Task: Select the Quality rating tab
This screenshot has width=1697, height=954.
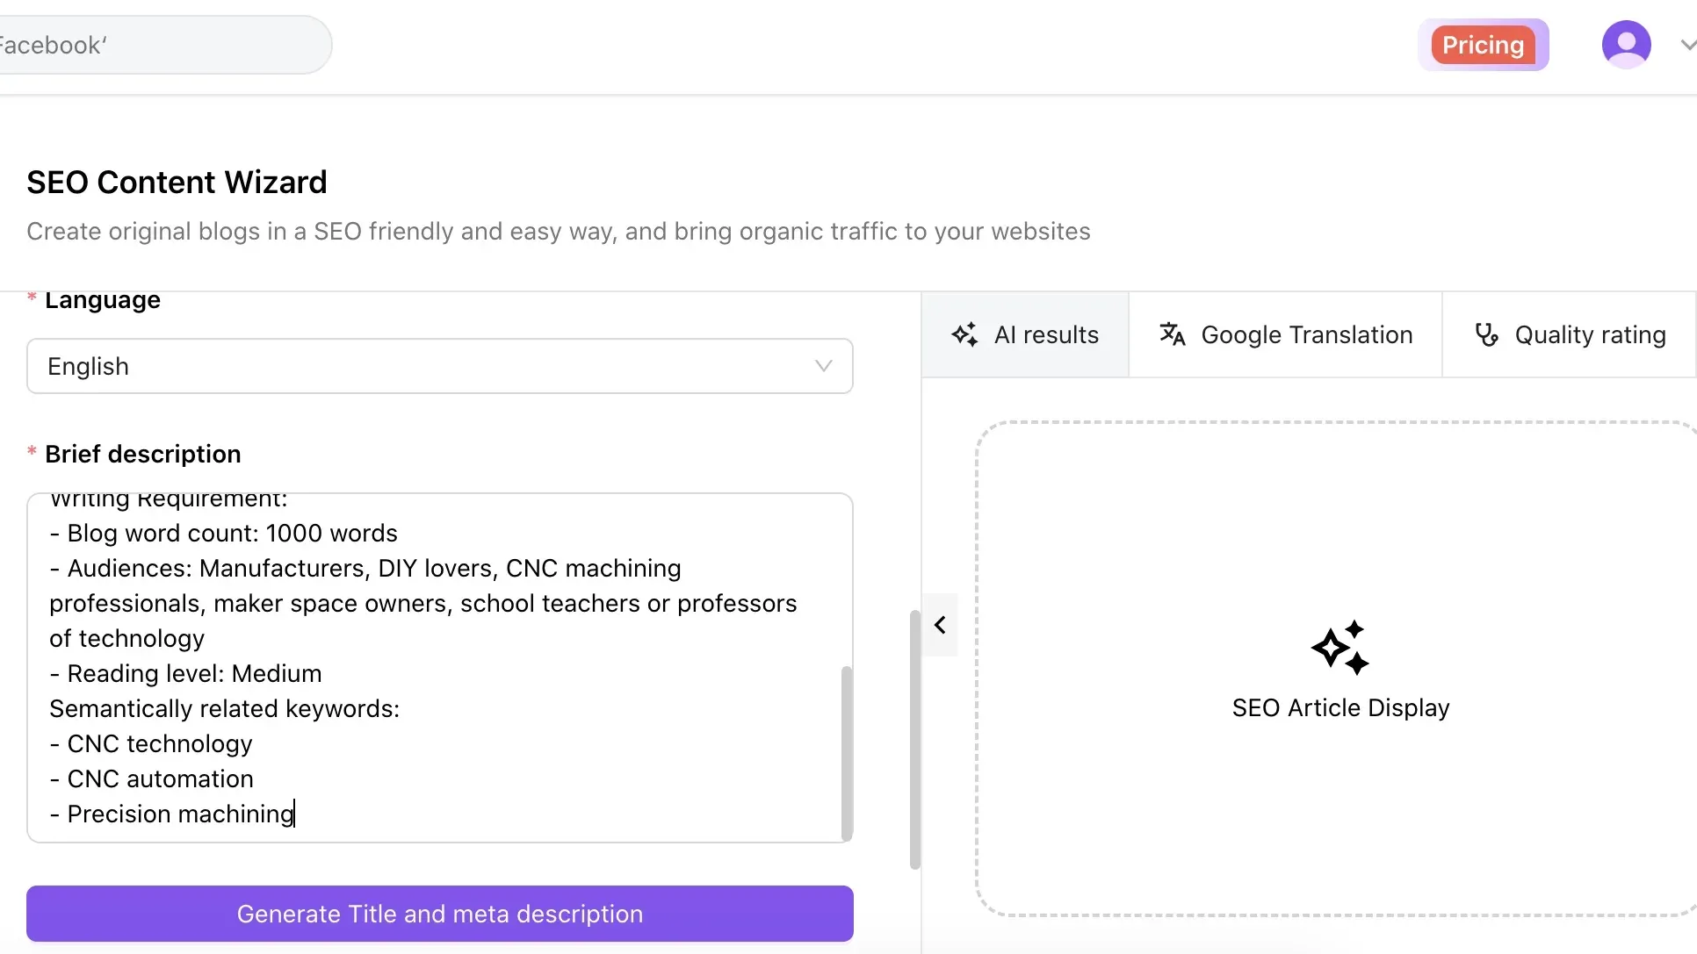Action: (x=1590, y=334)
